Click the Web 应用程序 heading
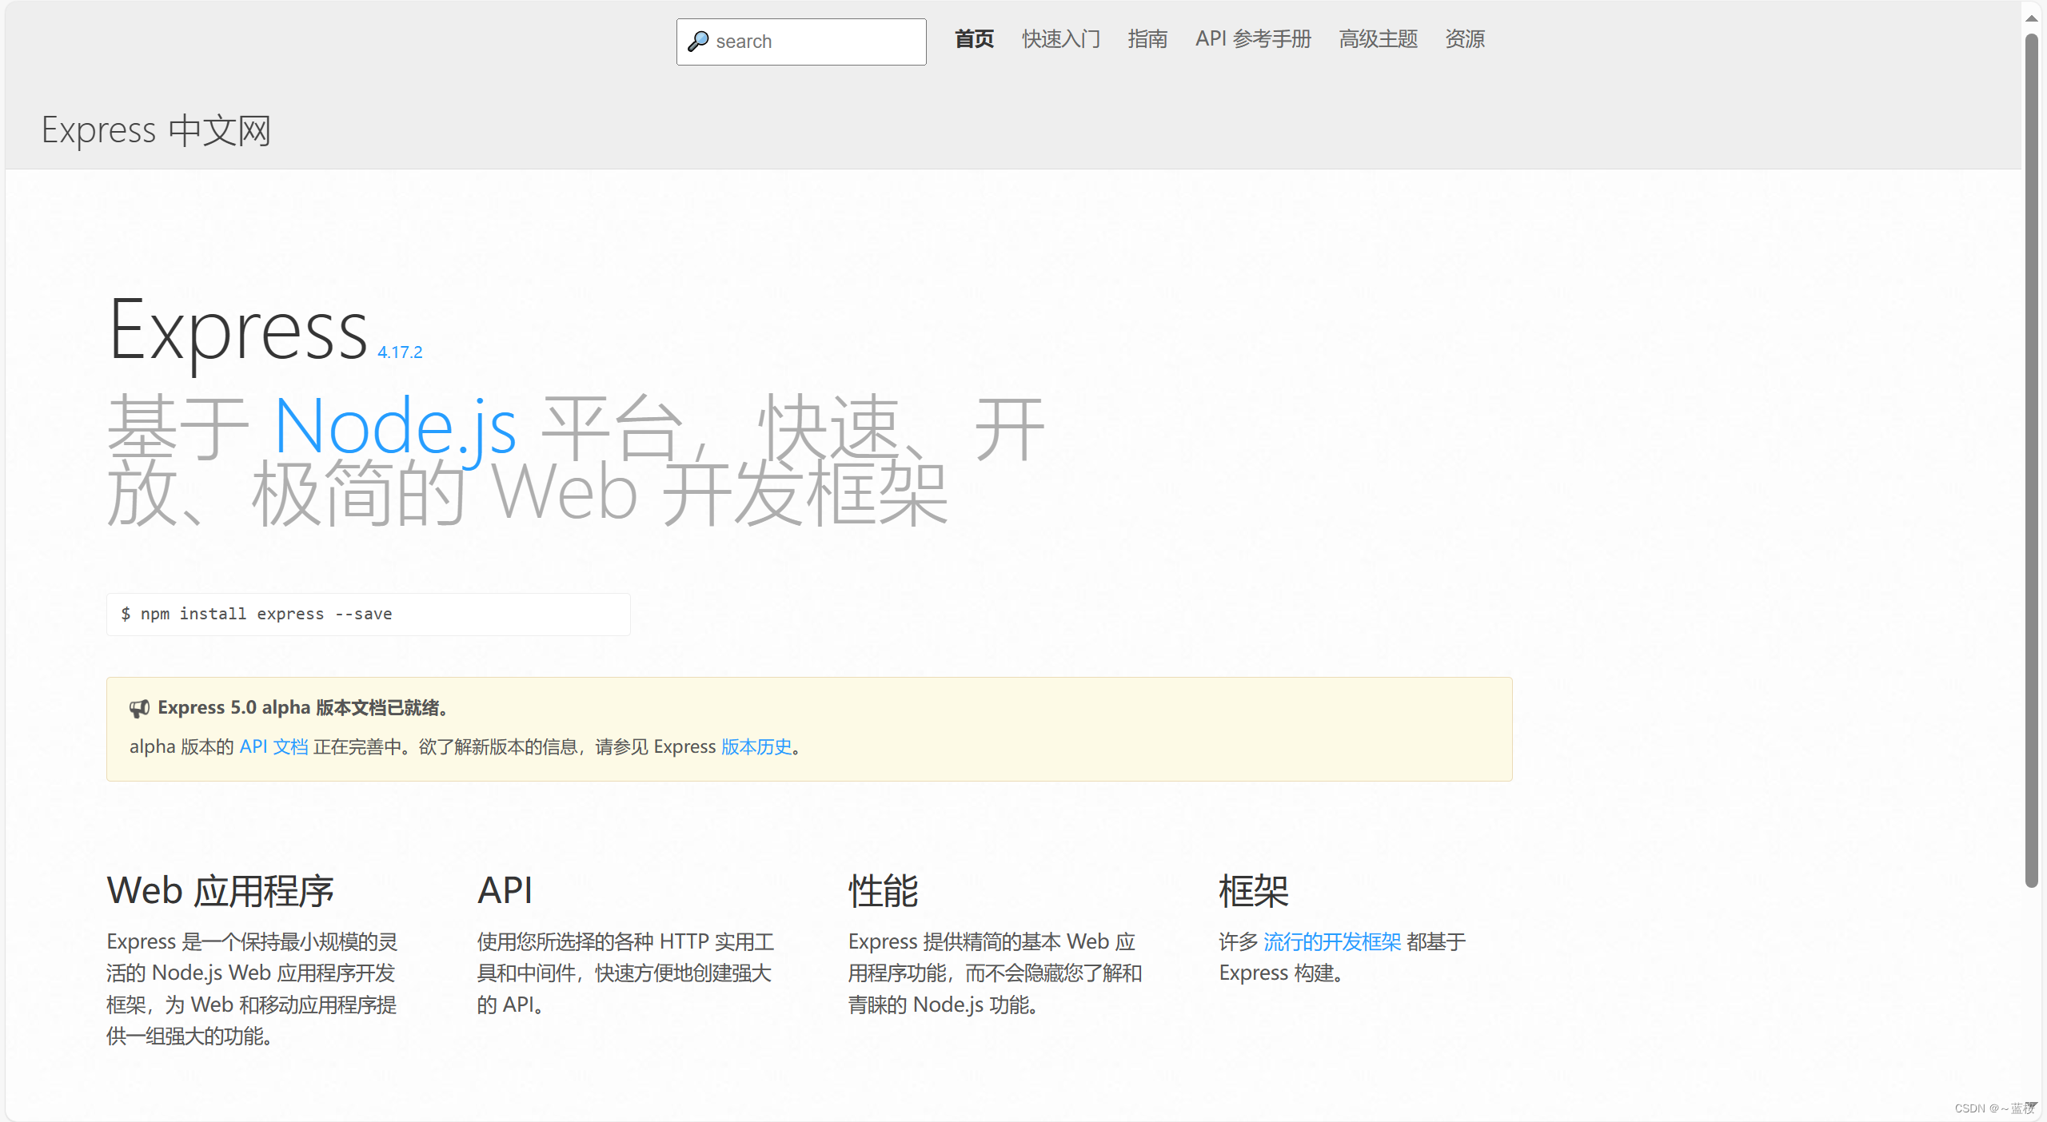This screenshot has width=2047, height=1122. click(x=220, y=890)
